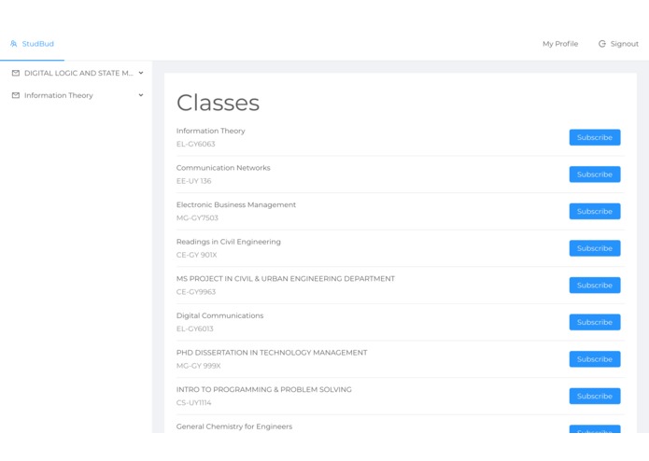Subscribe to MS PROJECT IN CIVIL & URBAN
Image resolution: width=649 pixels, height=461 pixels.
595,286
